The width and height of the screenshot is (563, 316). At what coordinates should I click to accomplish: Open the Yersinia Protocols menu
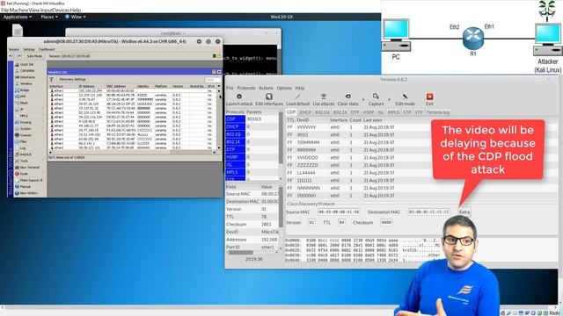pyautogui.click(x=246, y=88)
